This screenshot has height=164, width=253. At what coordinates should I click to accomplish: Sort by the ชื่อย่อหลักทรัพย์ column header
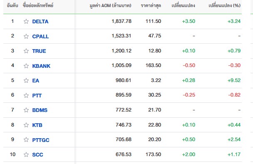click(x=38, y=5)
